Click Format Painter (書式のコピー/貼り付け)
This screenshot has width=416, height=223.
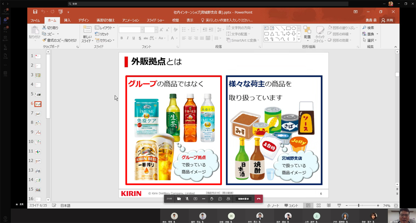click(59, 40)
